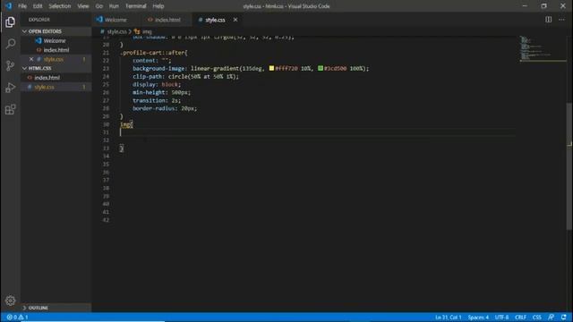Open the Help menu

point(158,6)
